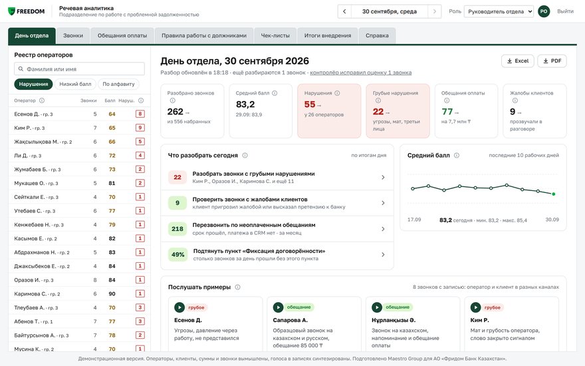Screen dimensions: 585x366
Task: Click info icon beside Послушать примеры
Action: [237, 287]
